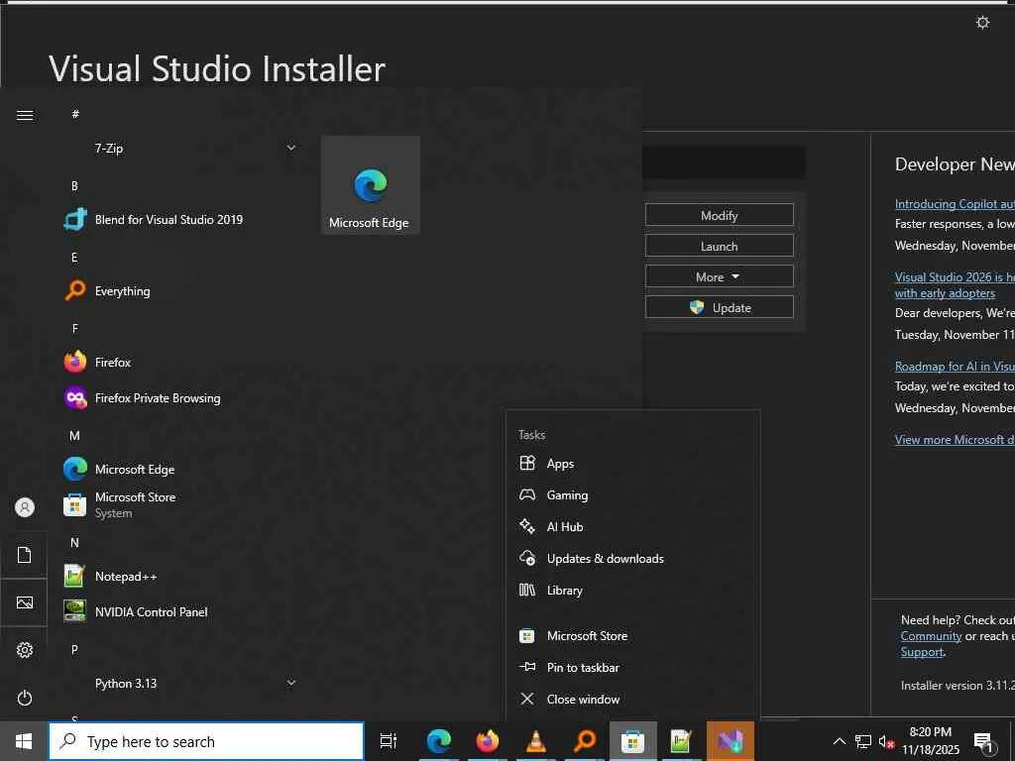Click the network icon in system tray

tap(863, 741)
